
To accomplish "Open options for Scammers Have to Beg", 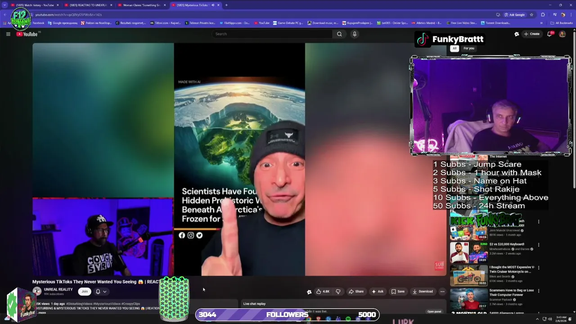I will 539,291.
